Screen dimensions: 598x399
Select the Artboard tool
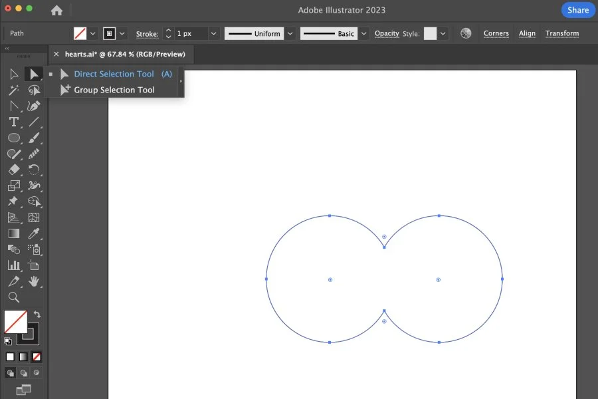coord(34,265)
